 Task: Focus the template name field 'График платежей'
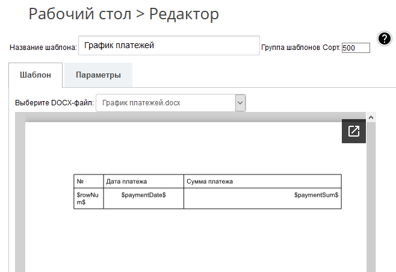[x=169, y=46]
